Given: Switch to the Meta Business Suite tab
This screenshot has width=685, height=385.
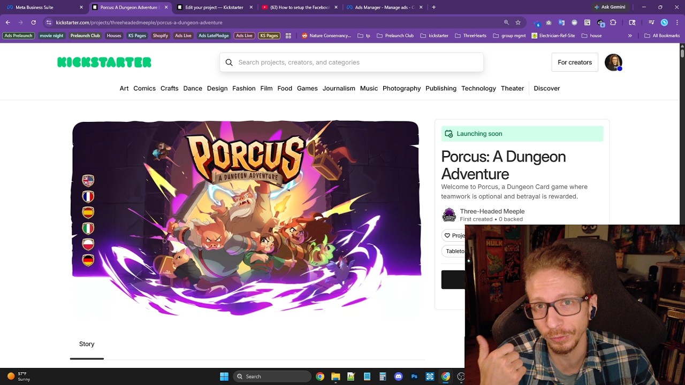Looking at the screenshot, I should (x=44, y=7).
